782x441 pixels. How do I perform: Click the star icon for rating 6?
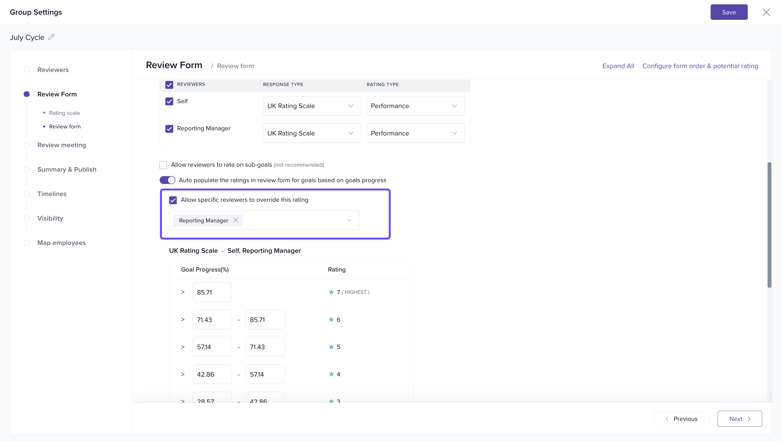pos(331,320)
